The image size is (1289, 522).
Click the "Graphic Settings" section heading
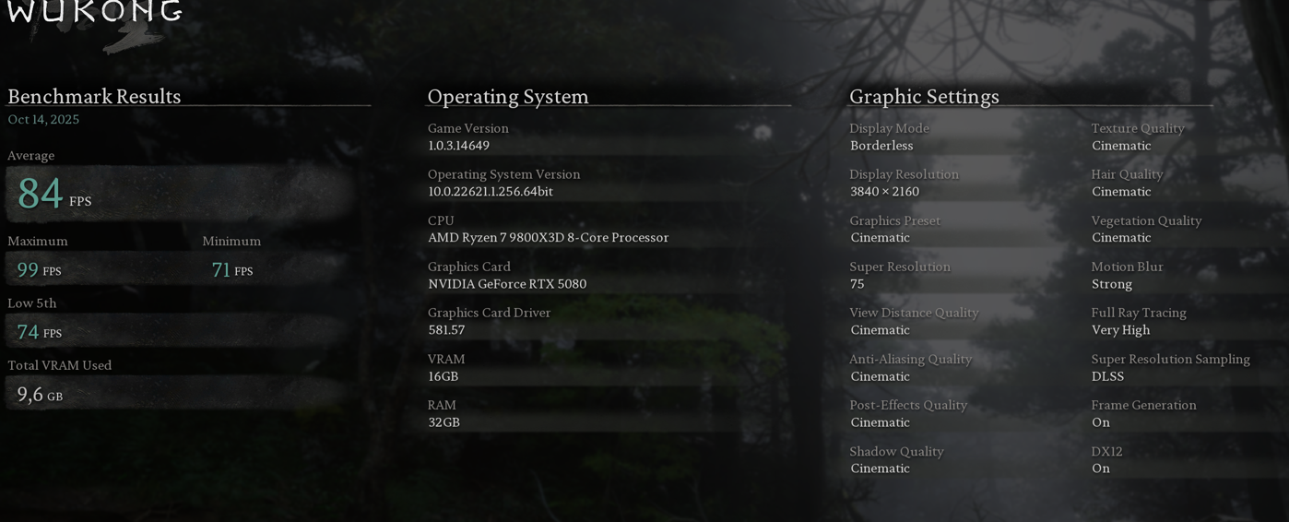pos(924,96)
